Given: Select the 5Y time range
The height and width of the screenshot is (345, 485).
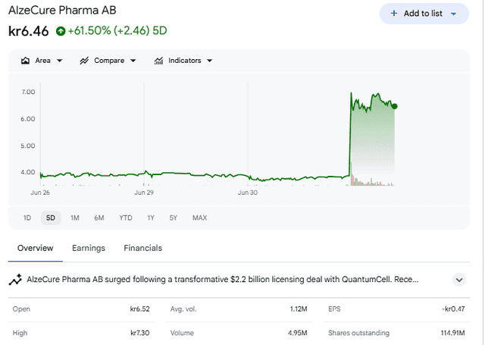Looking at the screenshot, I should click(174, 218).
